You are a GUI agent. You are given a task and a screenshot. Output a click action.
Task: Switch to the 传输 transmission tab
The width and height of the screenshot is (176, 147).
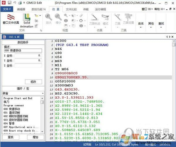click(x=86, y=9)
